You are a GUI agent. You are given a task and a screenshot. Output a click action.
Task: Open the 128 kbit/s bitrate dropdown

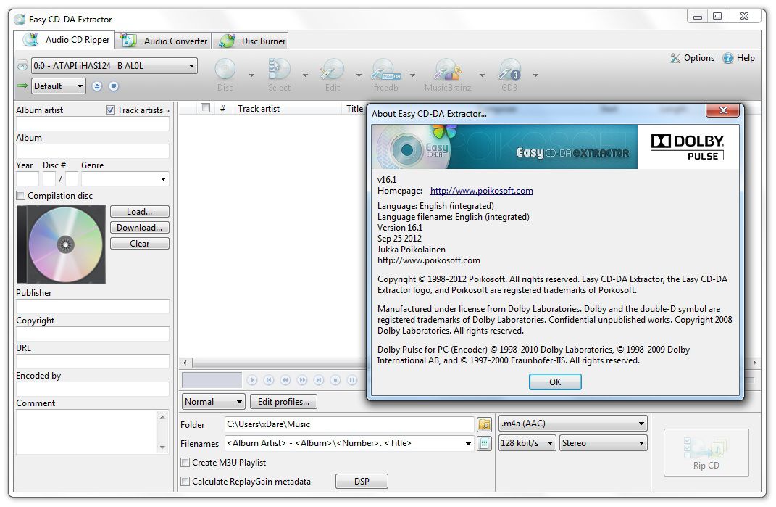point(527,443)
